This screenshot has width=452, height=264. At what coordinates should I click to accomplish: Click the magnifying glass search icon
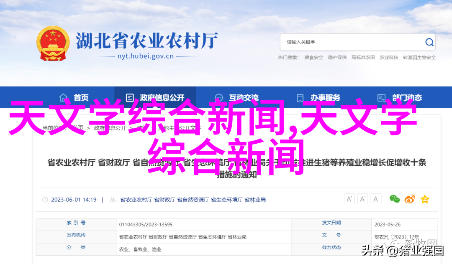click(x=429, y=42)
